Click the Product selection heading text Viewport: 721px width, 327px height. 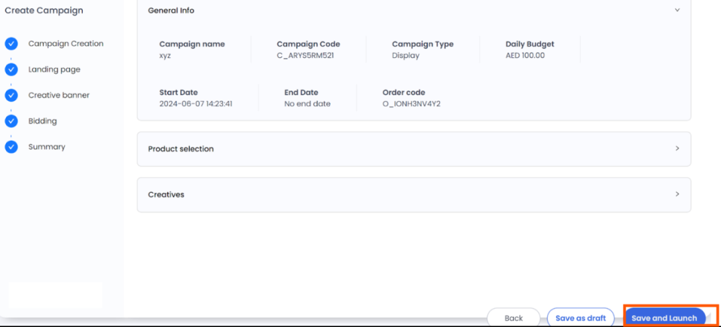click(181, 149)
